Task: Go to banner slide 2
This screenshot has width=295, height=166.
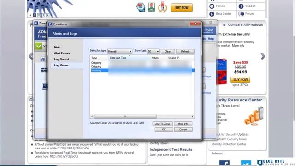Action: point(39,15)
